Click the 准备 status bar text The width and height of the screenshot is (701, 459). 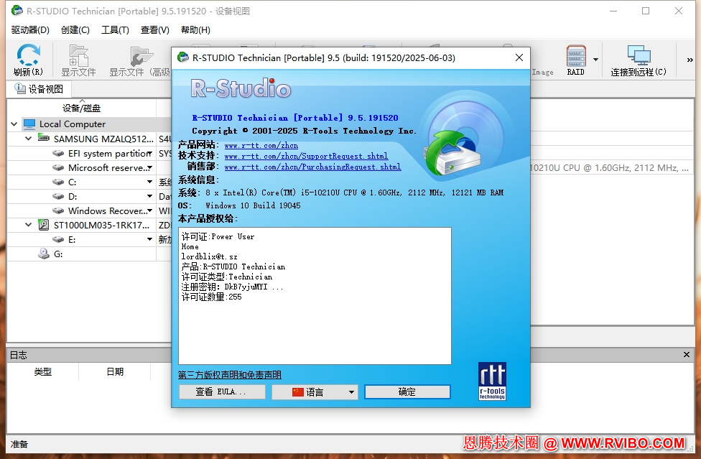19,444
